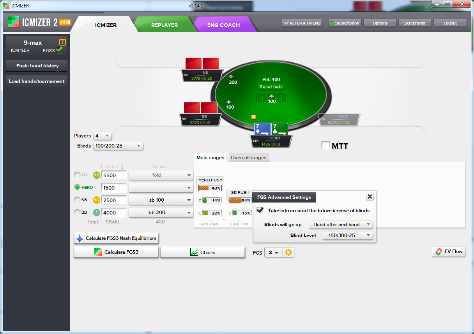This screenshot has width=474, height=334.
Task: Open the FGS advanced settings gear
Action: pos(288,252)
